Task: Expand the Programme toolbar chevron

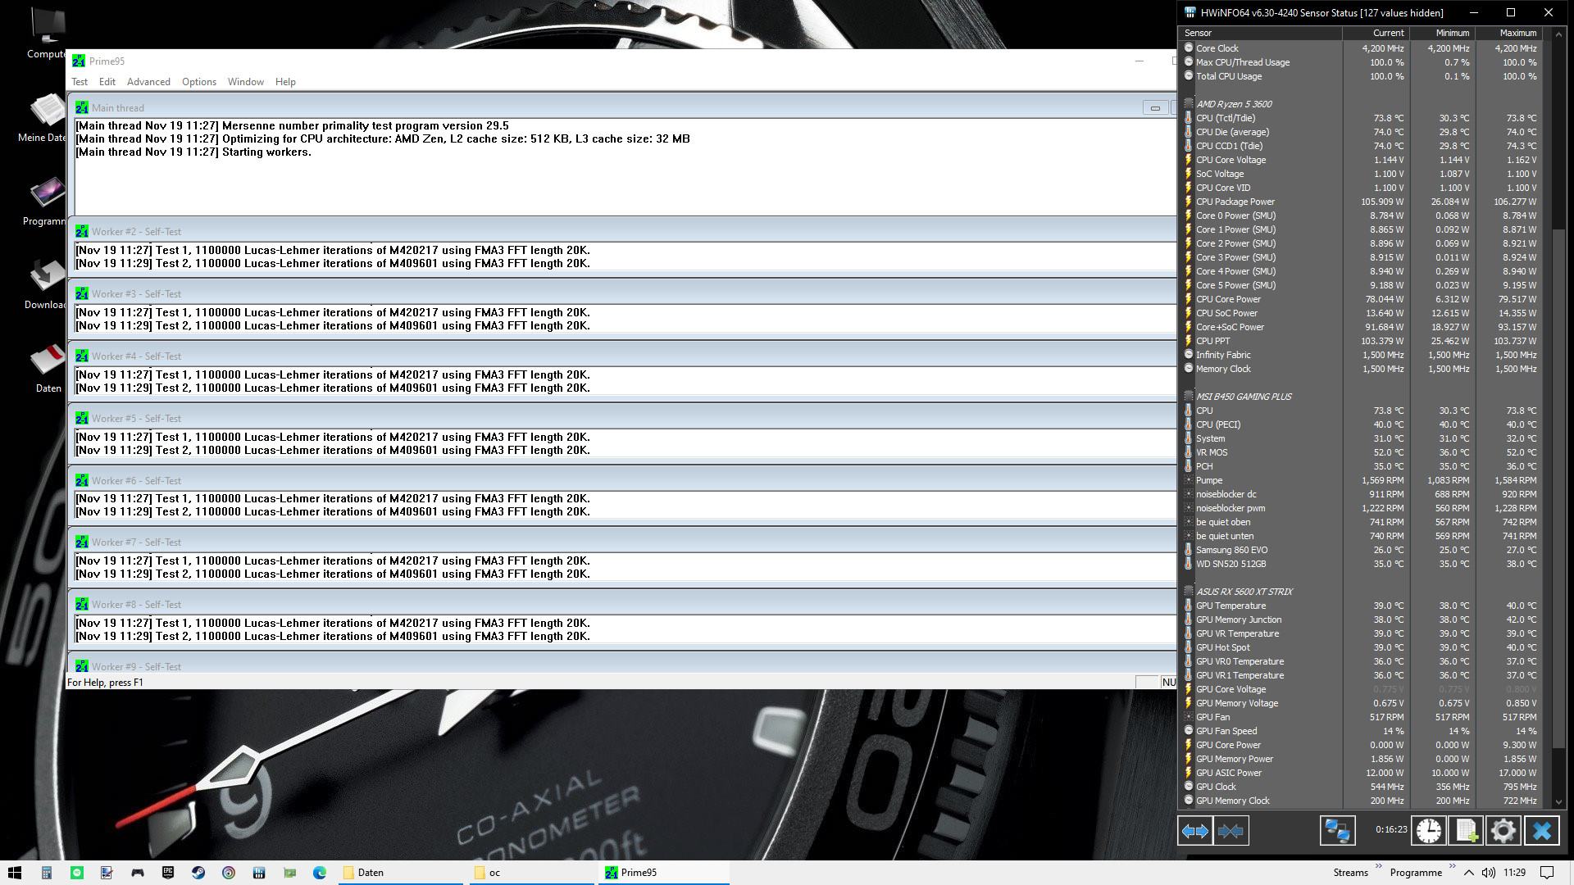Action: point(1452,866)
